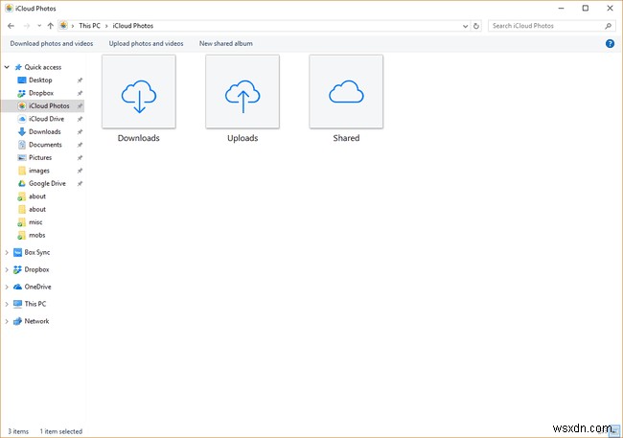Expand the This PC tree node
The image size is (623, 438).
(7, 304)
